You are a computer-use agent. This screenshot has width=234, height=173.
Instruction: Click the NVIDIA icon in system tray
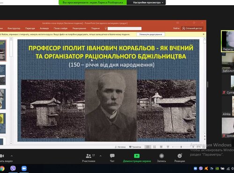pyautogui.click(x=217, y=168)
